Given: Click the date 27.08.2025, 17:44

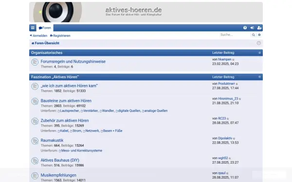Looking at the screenshot, I should 225,88.
